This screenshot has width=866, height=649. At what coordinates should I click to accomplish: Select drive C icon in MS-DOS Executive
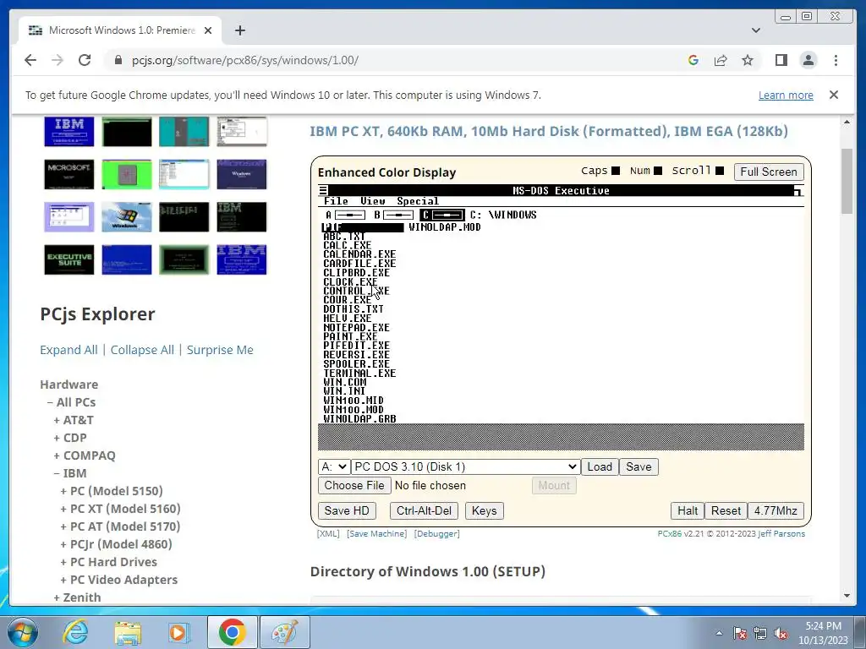[441, 215]
